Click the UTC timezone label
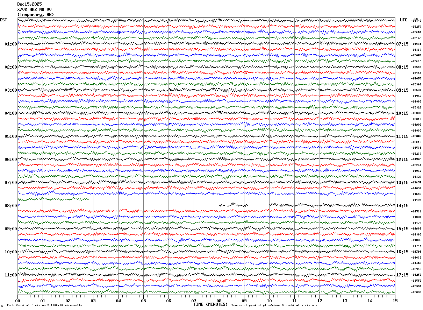Screen dimensions: 423x310 [404, 20]
